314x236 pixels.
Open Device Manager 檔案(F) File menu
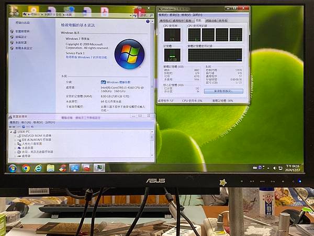(x=14, y=122)
